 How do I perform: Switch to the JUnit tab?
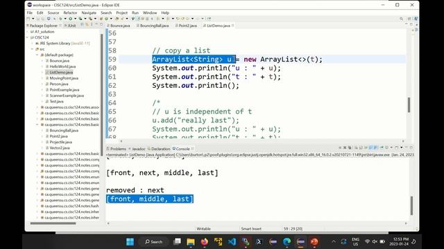pyautogui.click(x=70, y=26)
